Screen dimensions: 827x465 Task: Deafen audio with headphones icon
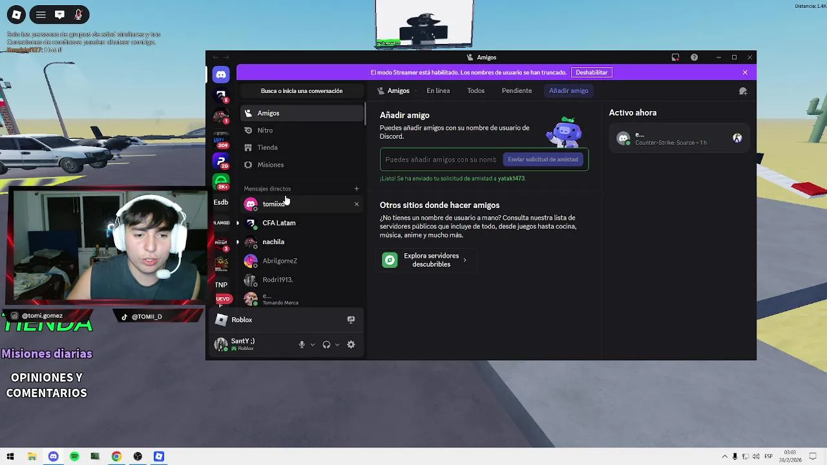point(326,345)
